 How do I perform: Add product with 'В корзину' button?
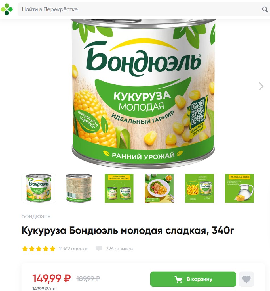193,279
